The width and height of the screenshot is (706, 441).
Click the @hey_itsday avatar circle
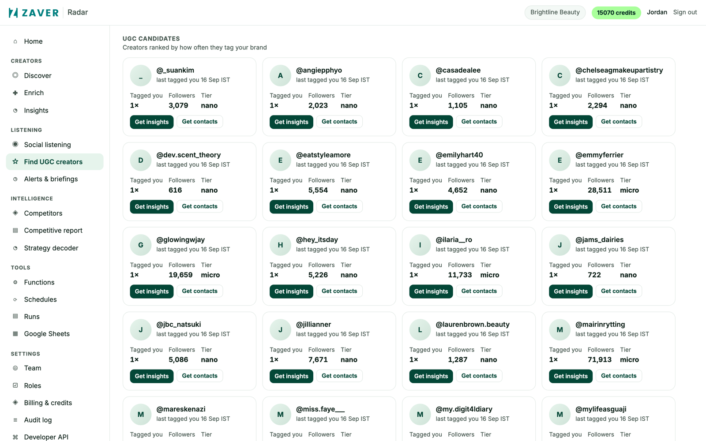click(x=280, y=245)
